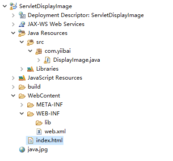Select the lib folder
Viewport: 173px width, 161px height.
[43, 123]
